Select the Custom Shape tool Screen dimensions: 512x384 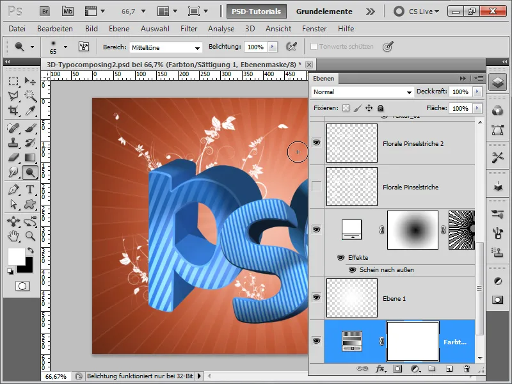pyautogui.click(x=30, y=204)
